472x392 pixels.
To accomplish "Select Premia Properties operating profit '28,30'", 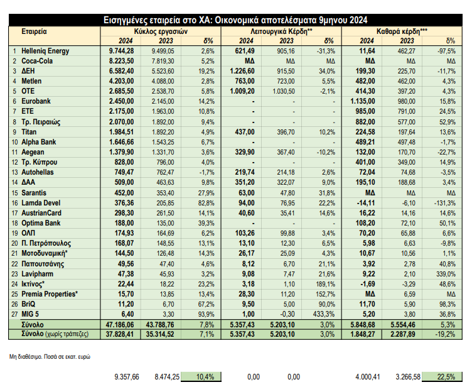I will point(246,295).
